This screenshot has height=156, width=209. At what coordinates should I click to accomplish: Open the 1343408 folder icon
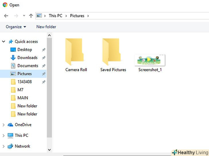[13, 82]
